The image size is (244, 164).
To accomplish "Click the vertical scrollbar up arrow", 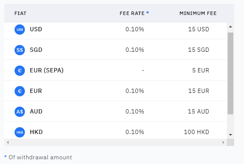I will 230,27.
